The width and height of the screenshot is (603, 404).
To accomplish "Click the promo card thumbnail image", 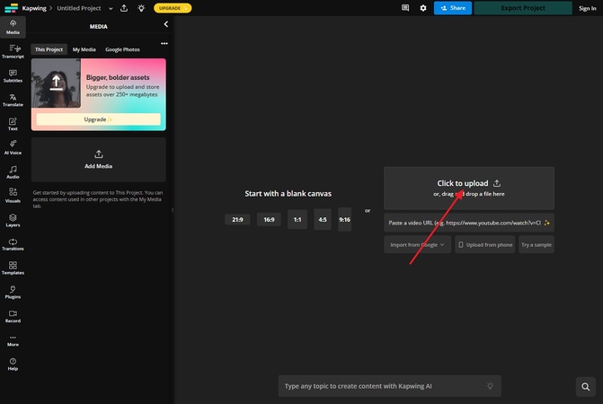I will click(x=56, y=83).
